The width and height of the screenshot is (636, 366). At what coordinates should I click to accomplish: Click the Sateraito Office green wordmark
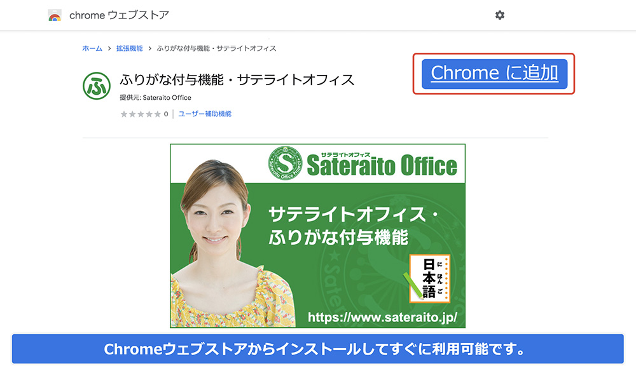click(382, 165)
